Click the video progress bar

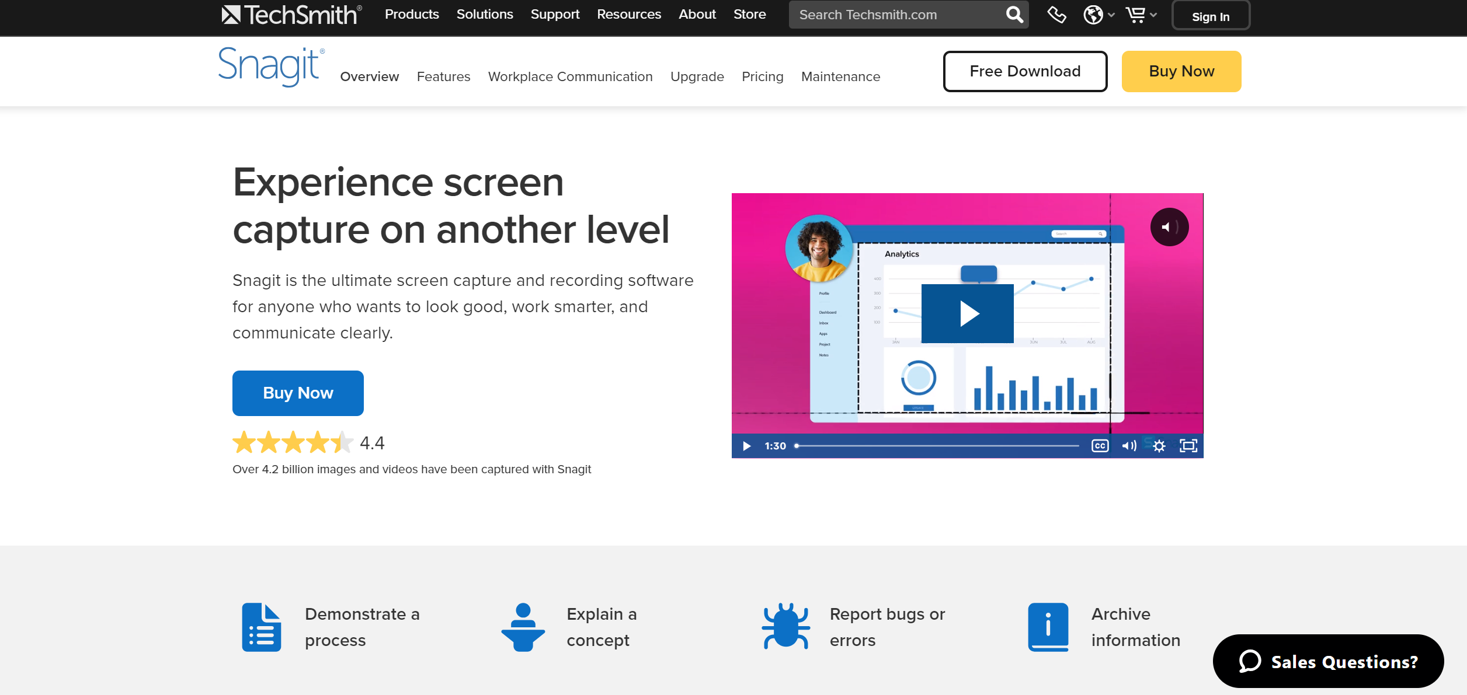click(x=937, y=446)
